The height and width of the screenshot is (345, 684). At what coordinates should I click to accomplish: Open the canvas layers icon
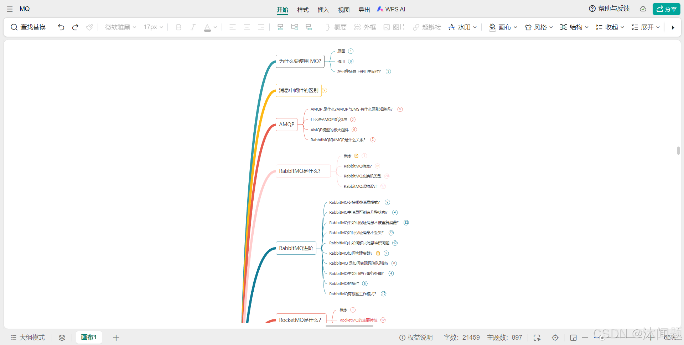click(62, 338)
